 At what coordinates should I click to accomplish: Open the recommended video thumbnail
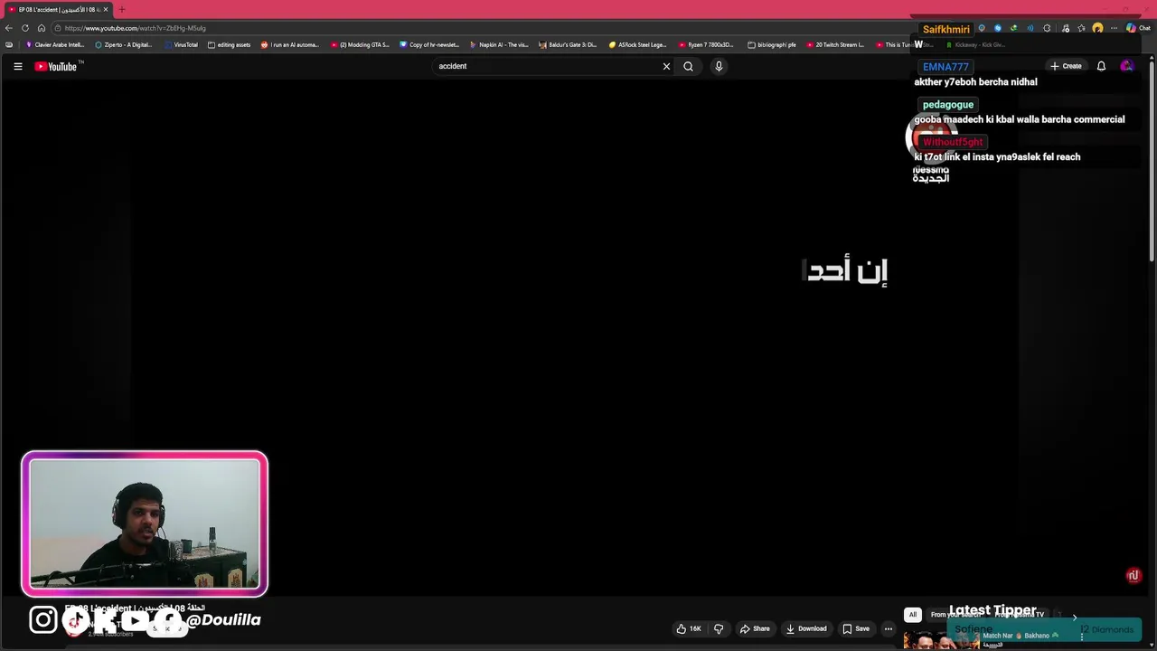[x=941, y=640]
